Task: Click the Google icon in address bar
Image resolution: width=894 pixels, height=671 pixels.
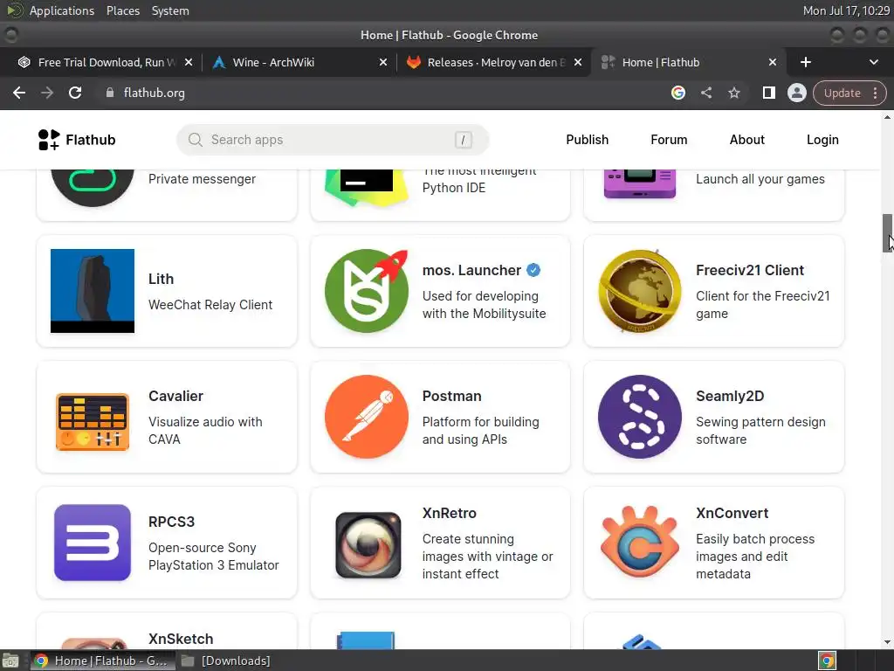Action: point(677,93)
